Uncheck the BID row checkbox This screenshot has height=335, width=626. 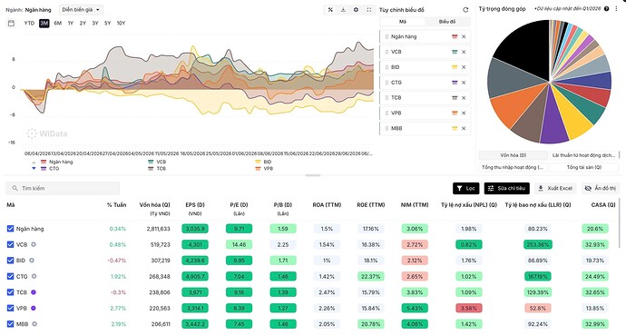tap(10, 261)
